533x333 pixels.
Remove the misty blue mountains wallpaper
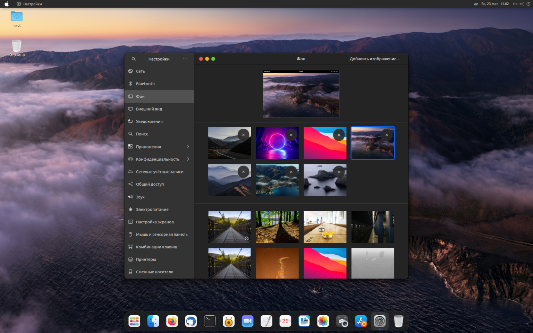[x=243, y=172]
